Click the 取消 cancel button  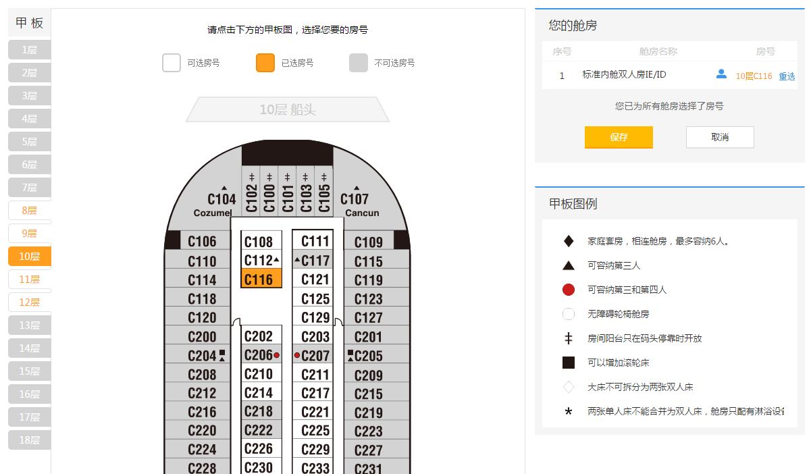tap(720, 137)
